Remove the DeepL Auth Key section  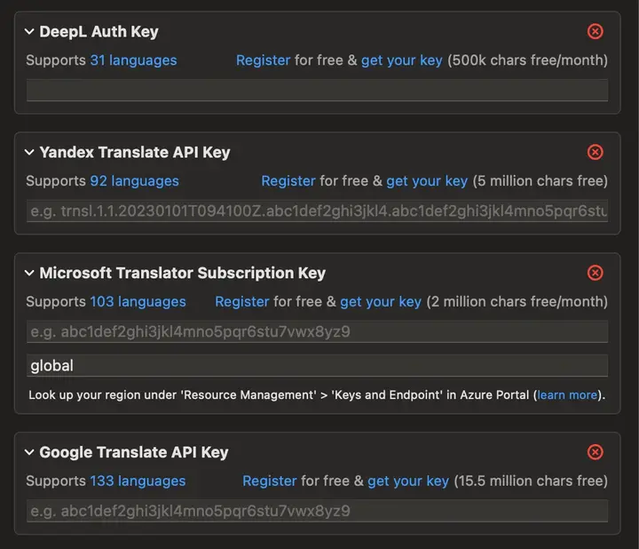pos(595,31)
